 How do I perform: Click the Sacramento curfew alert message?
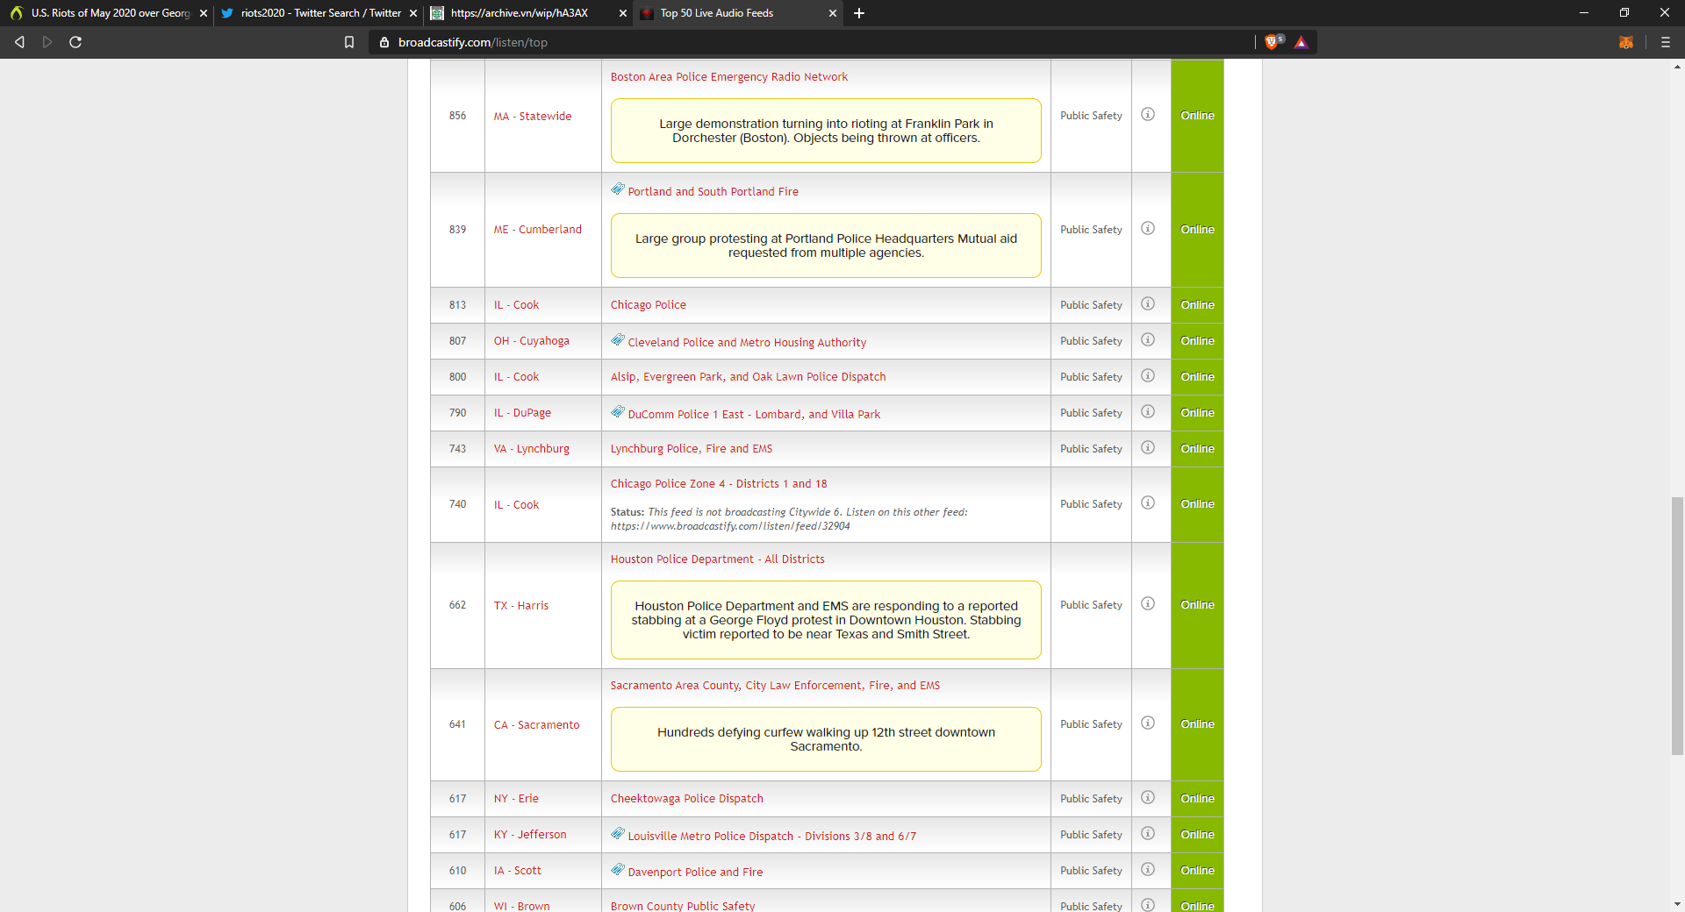[x=826, y=739]
